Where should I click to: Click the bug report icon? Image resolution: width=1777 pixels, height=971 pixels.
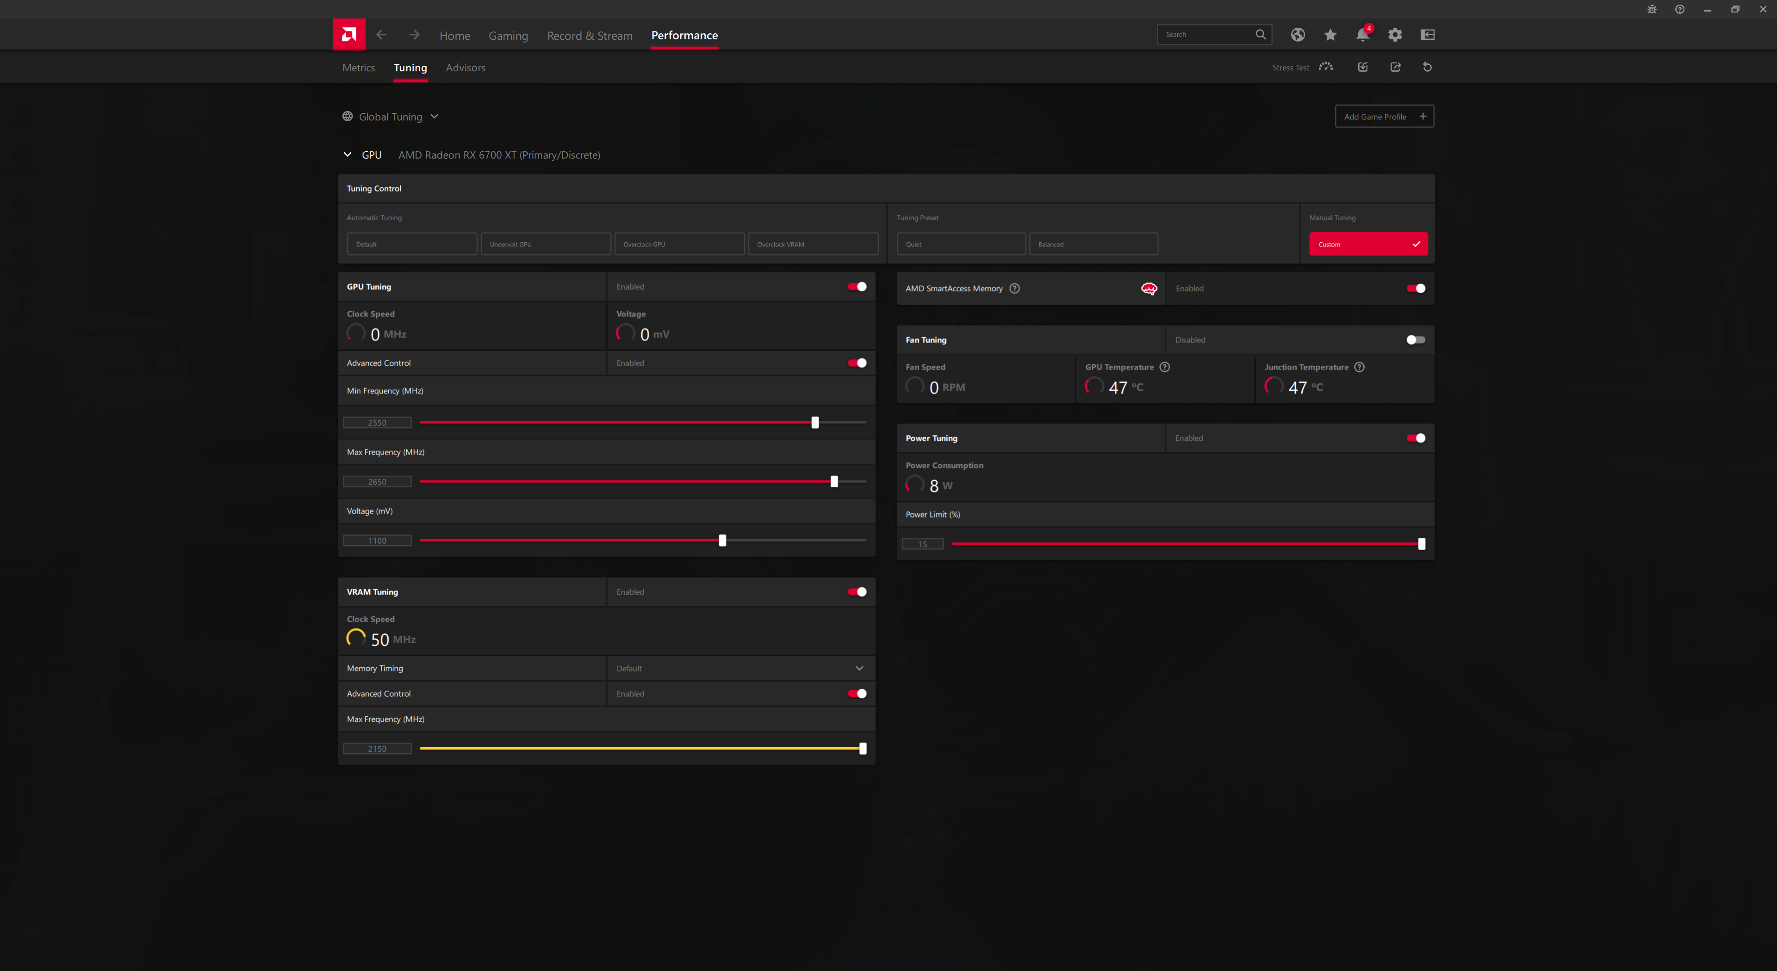(1652, 9)
